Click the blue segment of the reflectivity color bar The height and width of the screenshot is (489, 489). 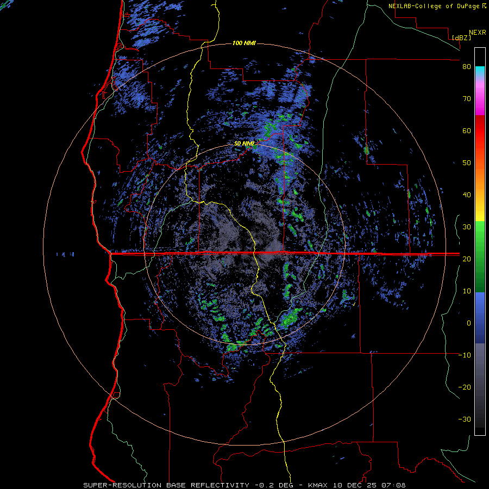480,318
